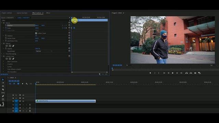Screen dimensions: 219x123
Task: Expand the HSL Secondary section
Action: pyautogui.click(x=3, y=72)
